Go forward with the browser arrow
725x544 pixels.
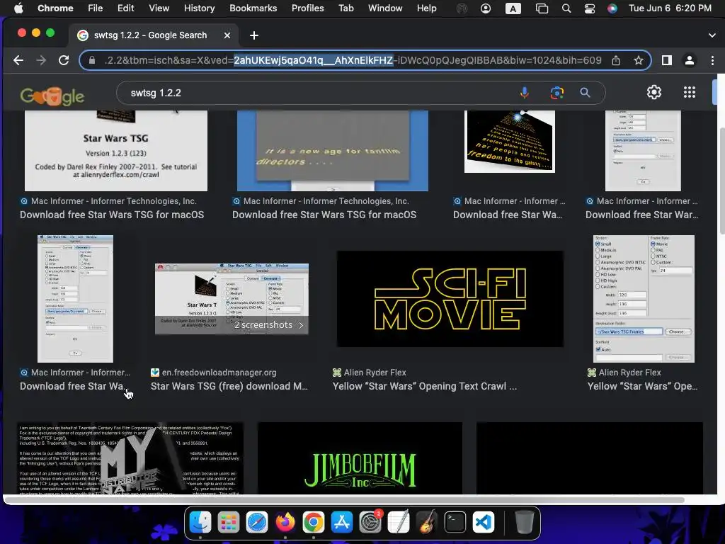coord(41,60)
